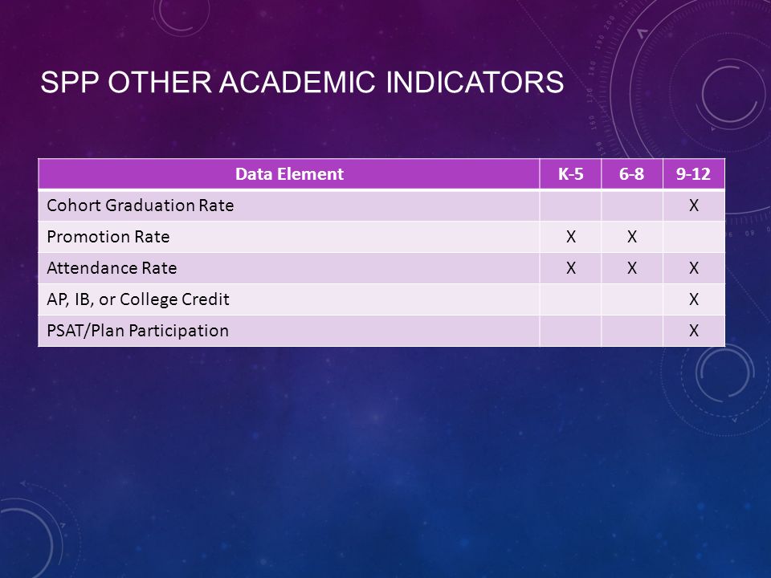Click the Cohort Graduation Rate row label

(x=140, y=206)
